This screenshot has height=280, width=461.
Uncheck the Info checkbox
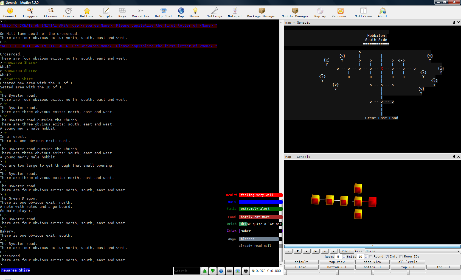pos(387,256)
